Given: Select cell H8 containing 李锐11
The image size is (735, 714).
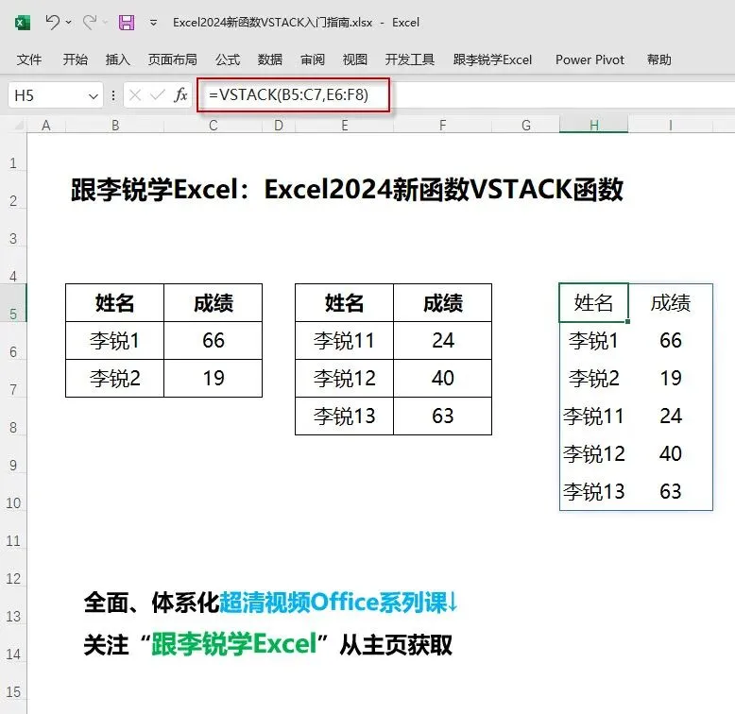Looking at the screenshot, I should [x=593, y=416].
